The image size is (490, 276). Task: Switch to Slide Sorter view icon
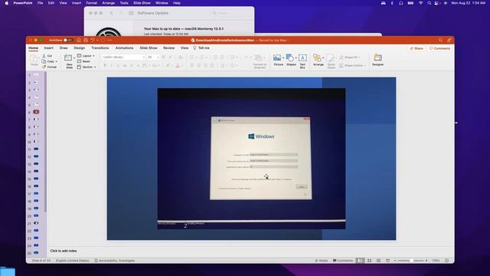click(x=369, y=261)
